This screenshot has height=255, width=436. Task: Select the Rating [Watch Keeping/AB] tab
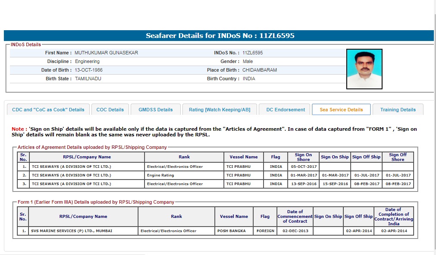(220, 110)
